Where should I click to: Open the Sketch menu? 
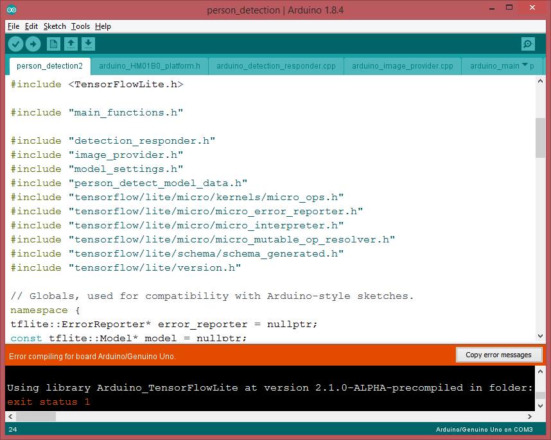[55, 26]
